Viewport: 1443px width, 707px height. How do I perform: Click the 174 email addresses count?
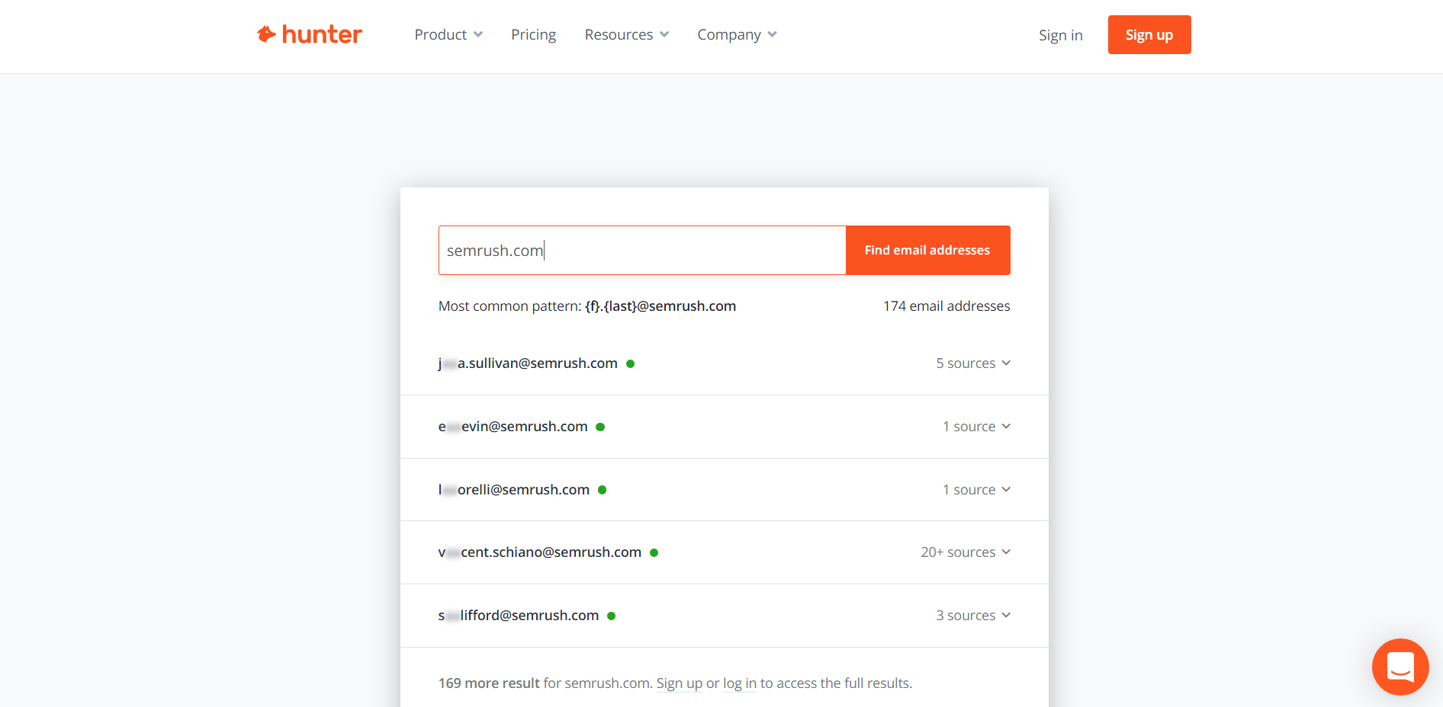tap(946, 306)
